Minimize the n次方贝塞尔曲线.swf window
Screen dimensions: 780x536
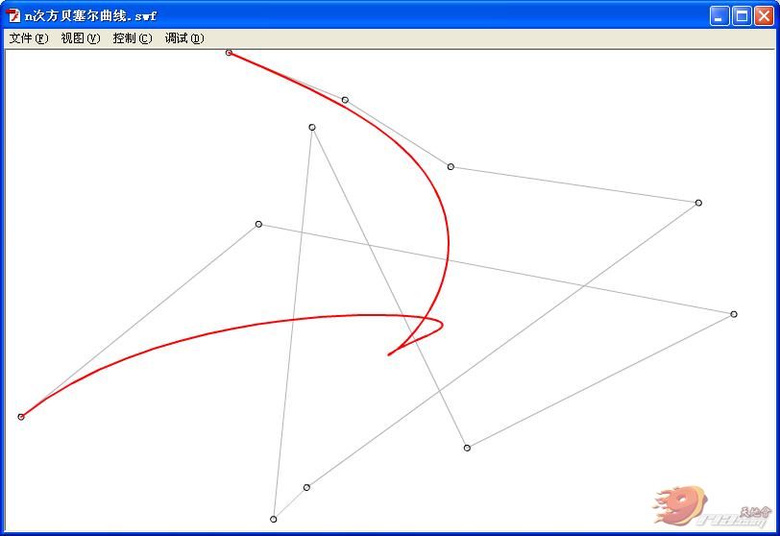(x=719, y=16)
